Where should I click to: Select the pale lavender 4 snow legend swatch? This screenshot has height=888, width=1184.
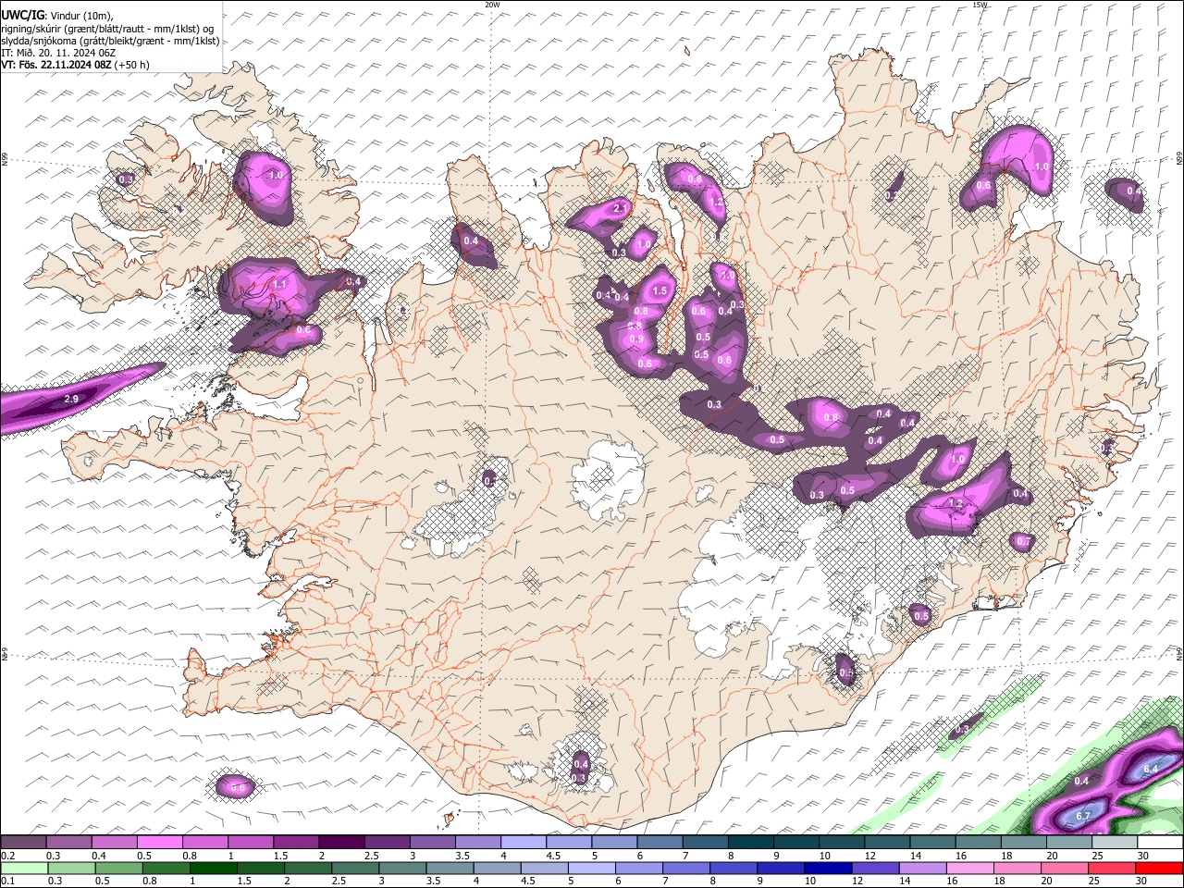[523, 842]
